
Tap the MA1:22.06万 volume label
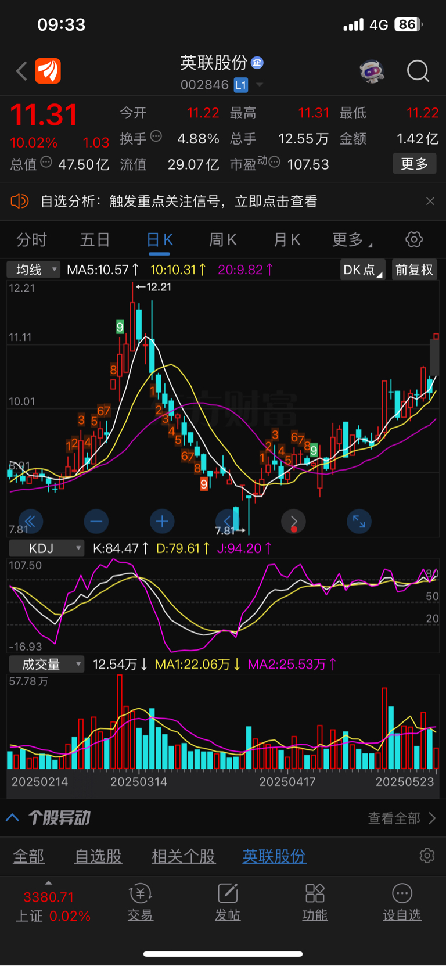(x=198, y=664)
